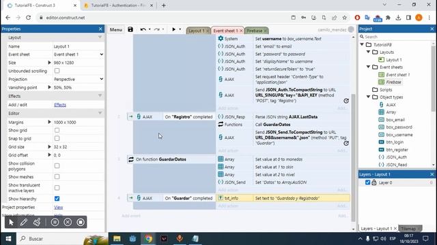Screen dimensions: 437x245
Task: Select the txt_info Set text action
Action: 283,198
